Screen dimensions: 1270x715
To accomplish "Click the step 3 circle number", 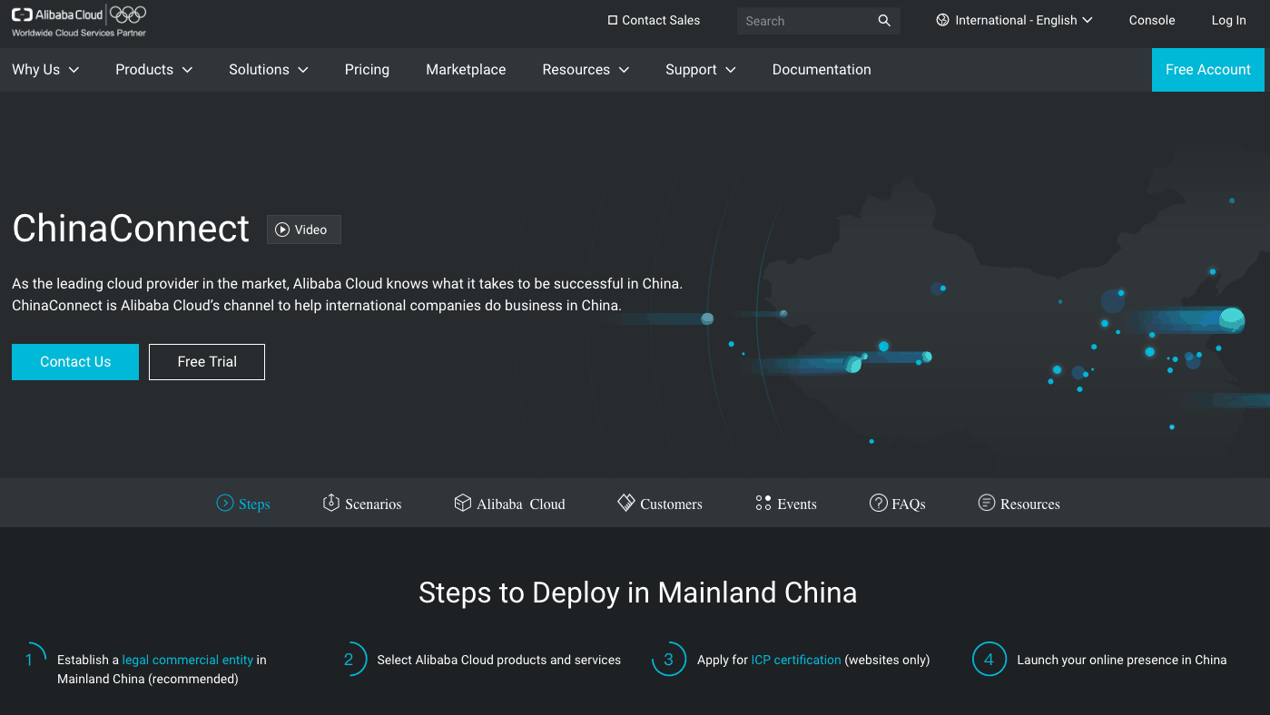I will [x=669, y=660].
